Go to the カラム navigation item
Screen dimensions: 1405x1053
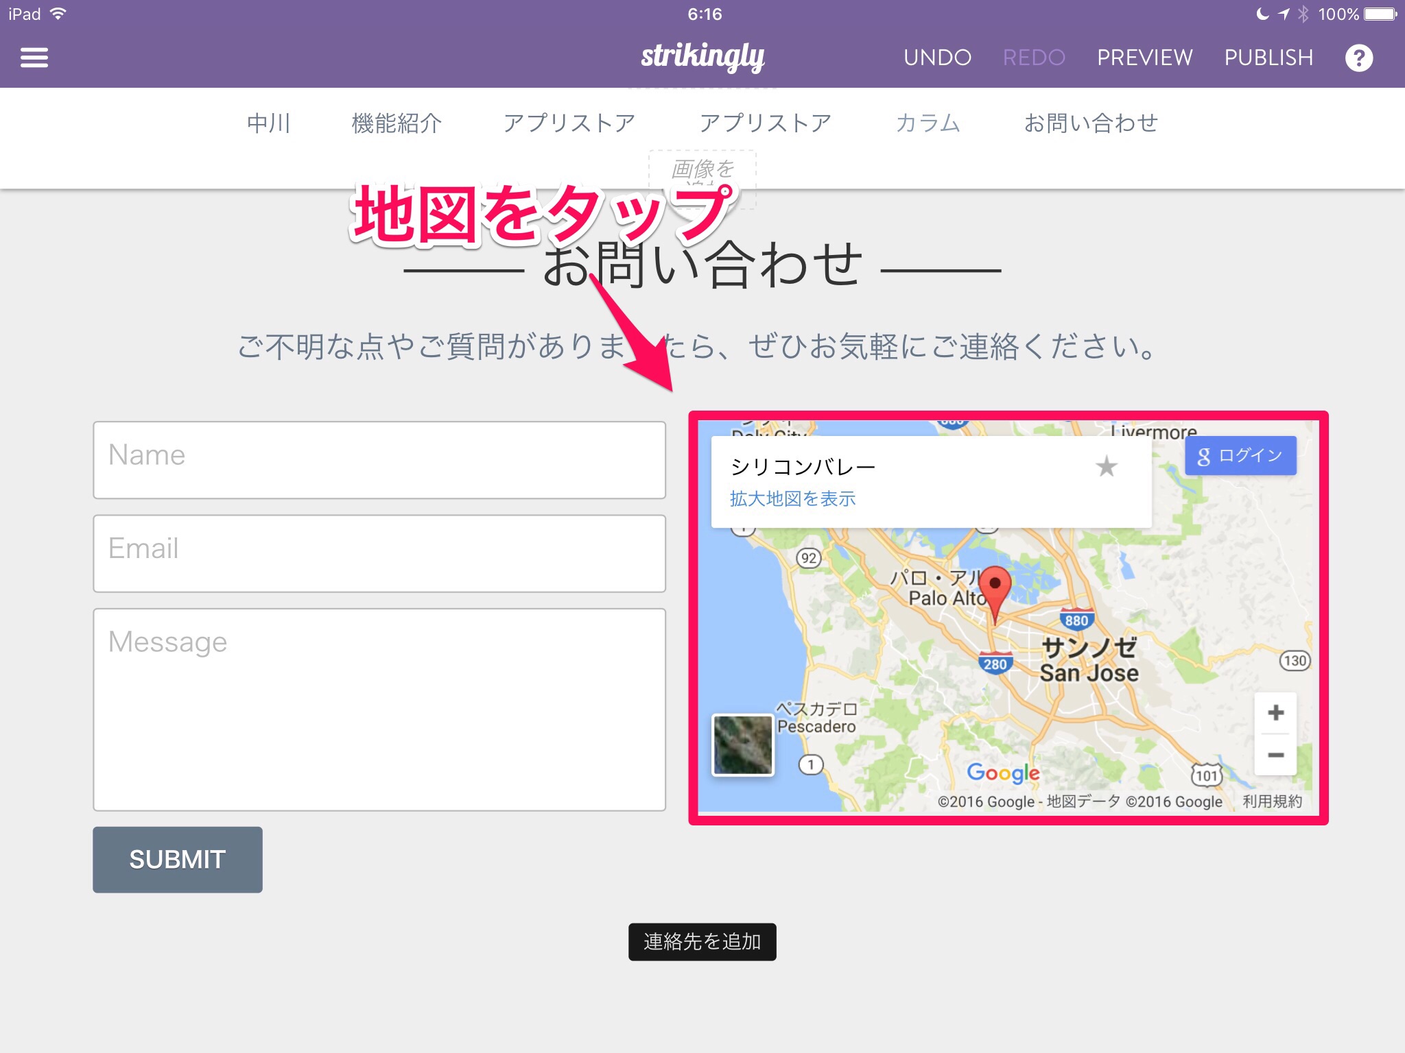point(928,123)
